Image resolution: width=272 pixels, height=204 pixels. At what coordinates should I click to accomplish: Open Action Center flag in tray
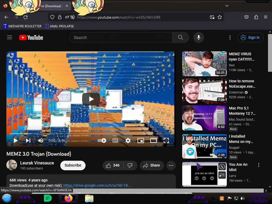coord(229,198)
